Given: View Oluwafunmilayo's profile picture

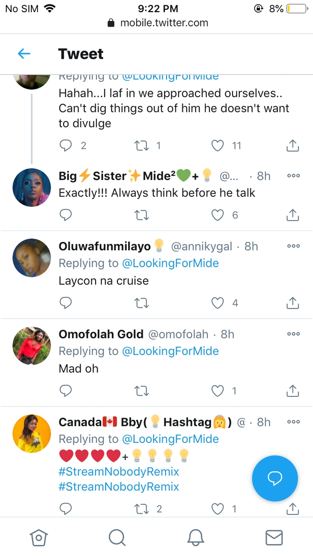Looking at the screenshot, I should click(32, 258).
